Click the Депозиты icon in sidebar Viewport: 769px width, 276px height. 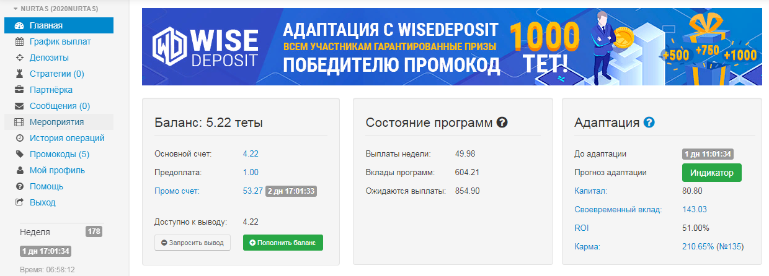tap(19, 58)
